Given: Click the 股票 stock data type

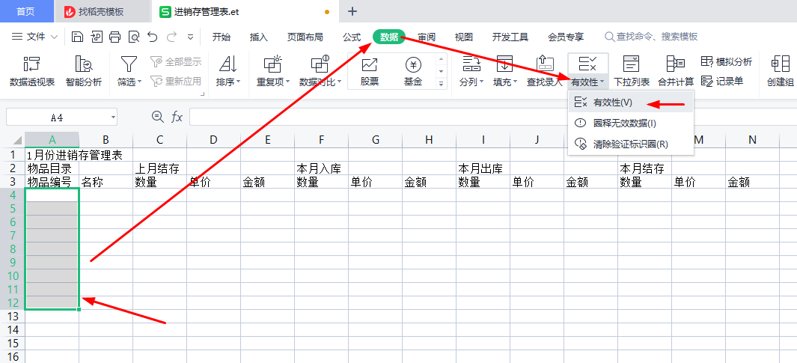Looking at the screenshot, I should point(370,72).
